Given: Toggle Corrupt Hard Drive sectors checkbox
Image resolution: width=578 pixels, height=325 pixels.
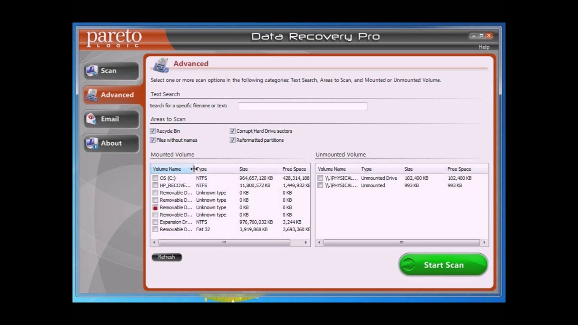Looking at the screenshot, I should point(233,131).
